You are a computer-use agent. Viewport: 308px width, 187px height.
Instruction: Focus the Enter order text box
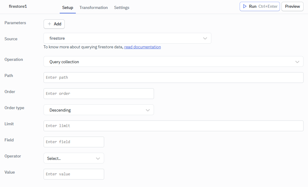click(98, 94)
